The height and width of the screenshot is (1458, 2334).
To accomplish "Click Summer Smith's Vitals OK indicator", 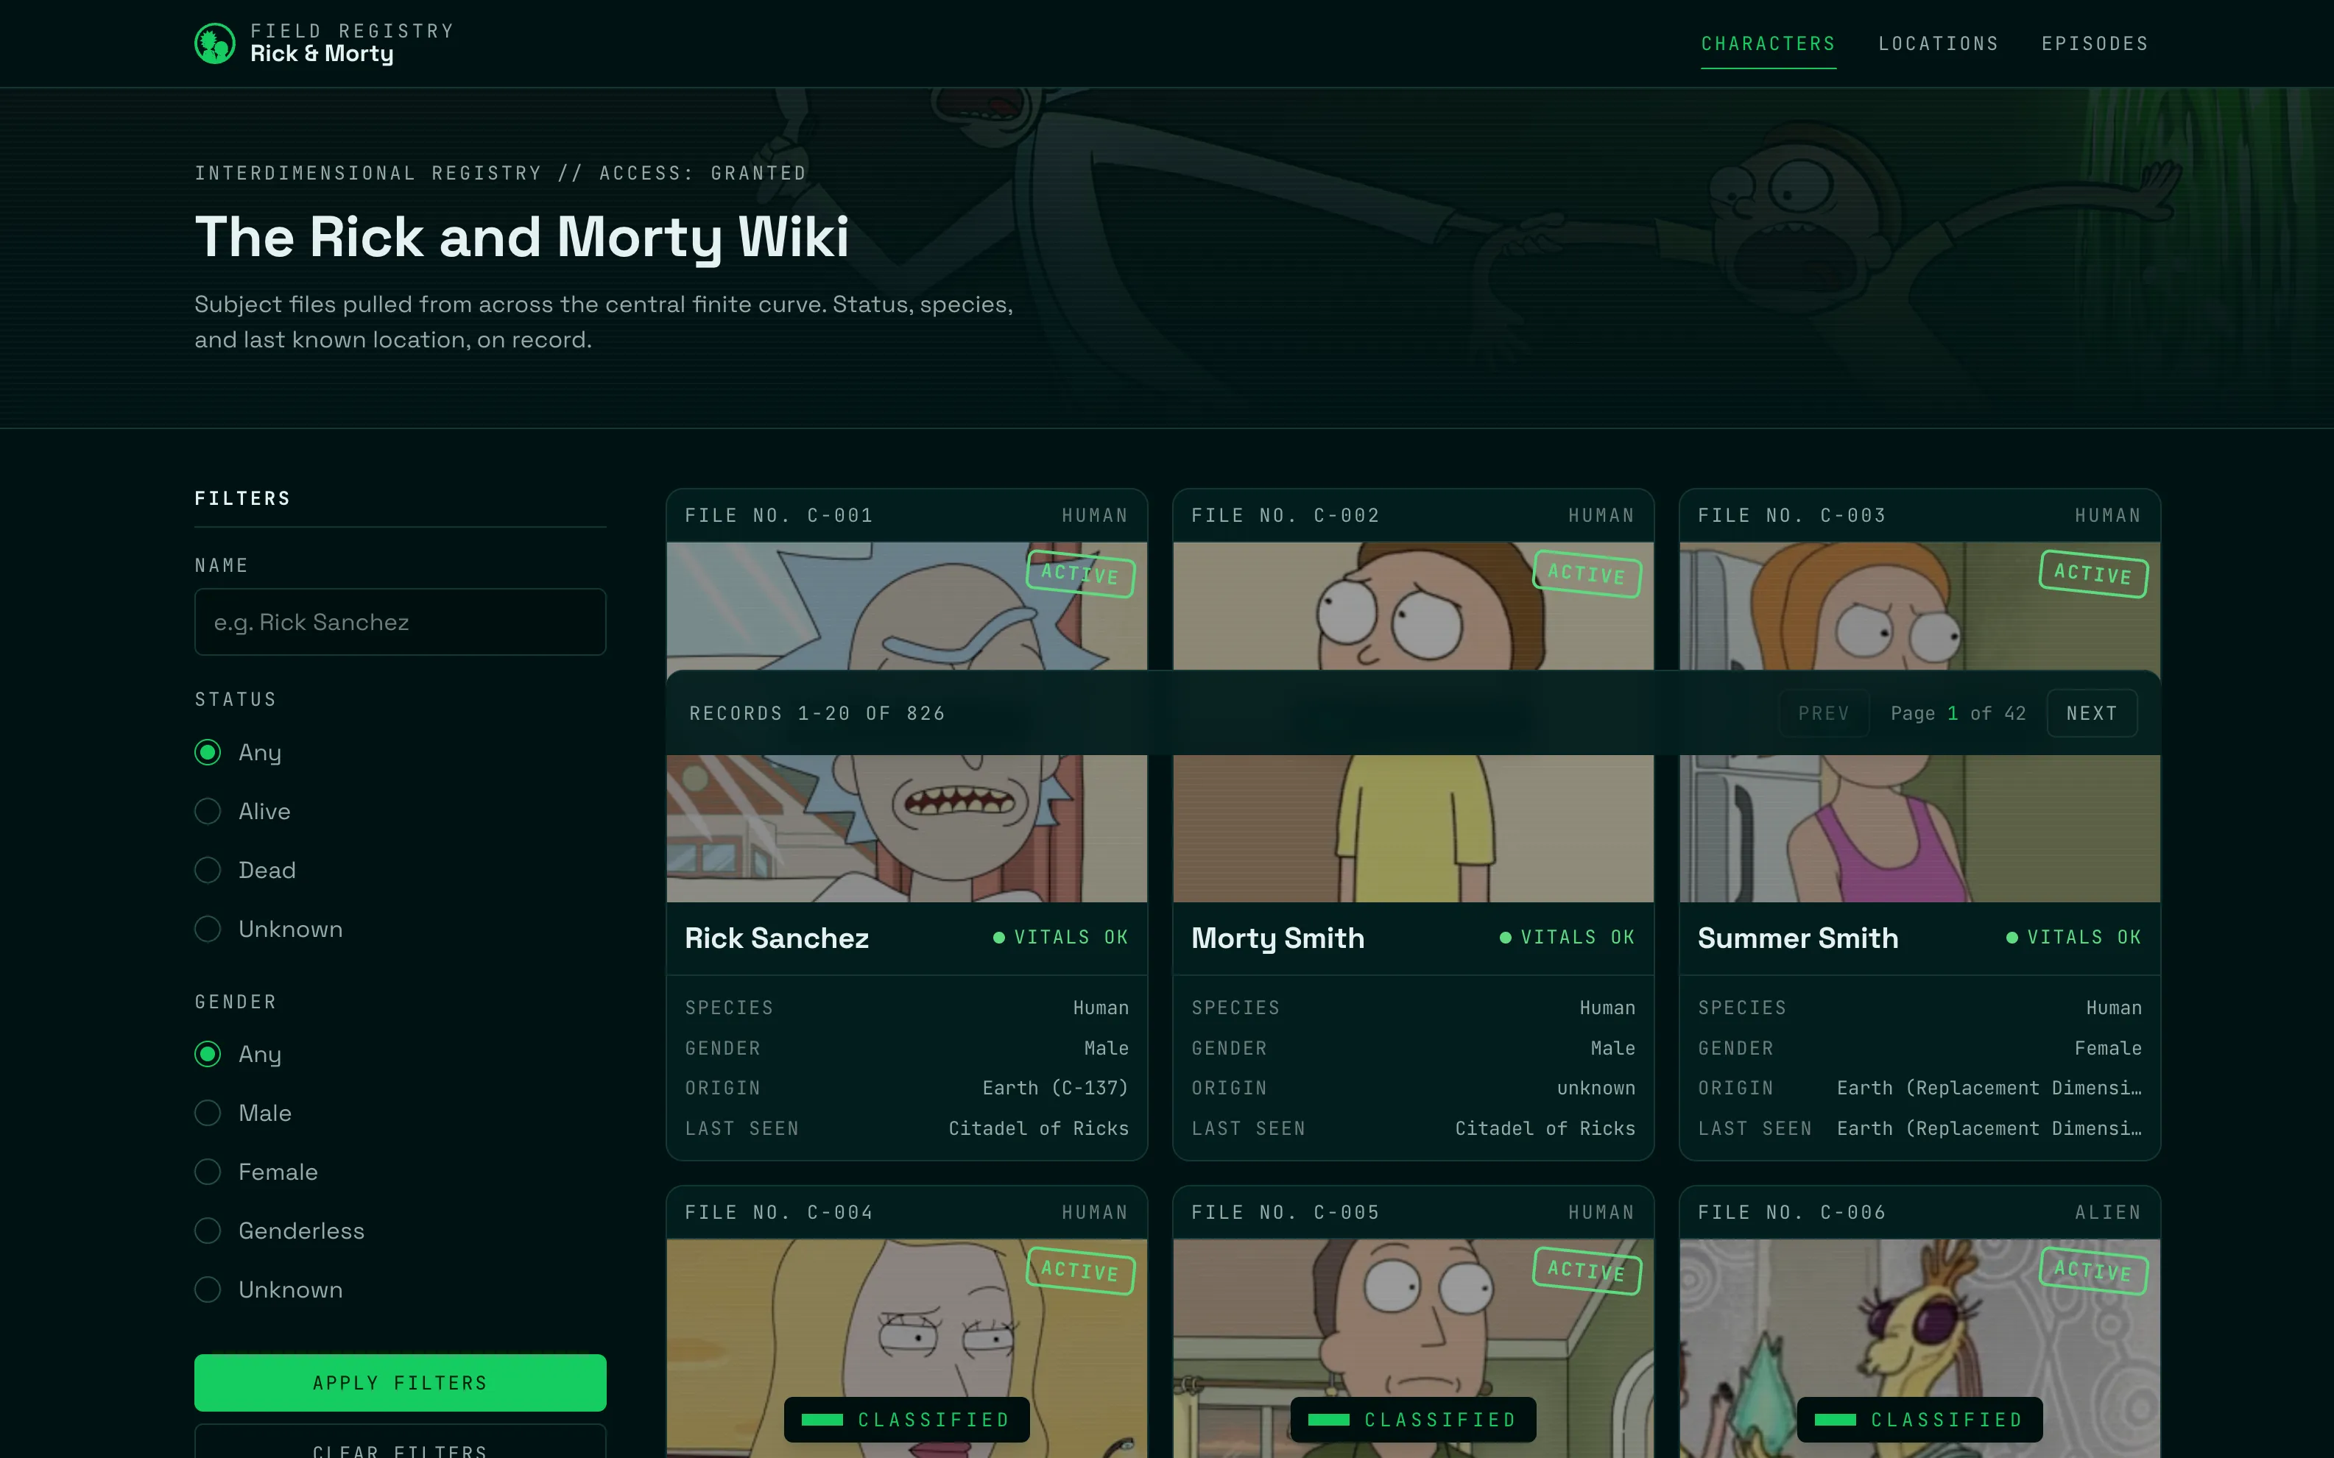I will click(2073, 938).
